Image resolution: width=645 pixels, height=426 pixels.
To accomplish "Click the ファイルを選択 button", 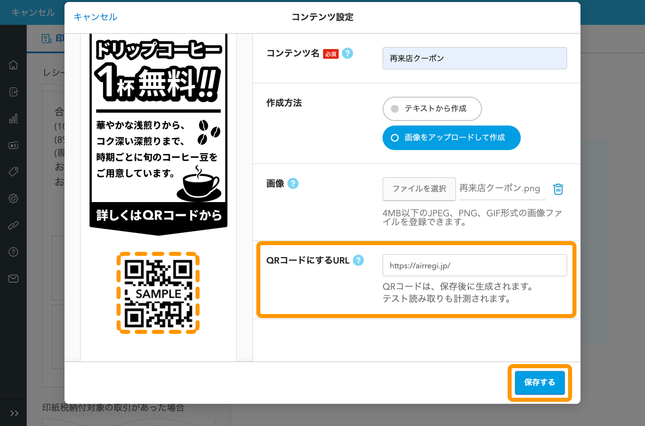I will pyautogui.click(x=419, y=189).
